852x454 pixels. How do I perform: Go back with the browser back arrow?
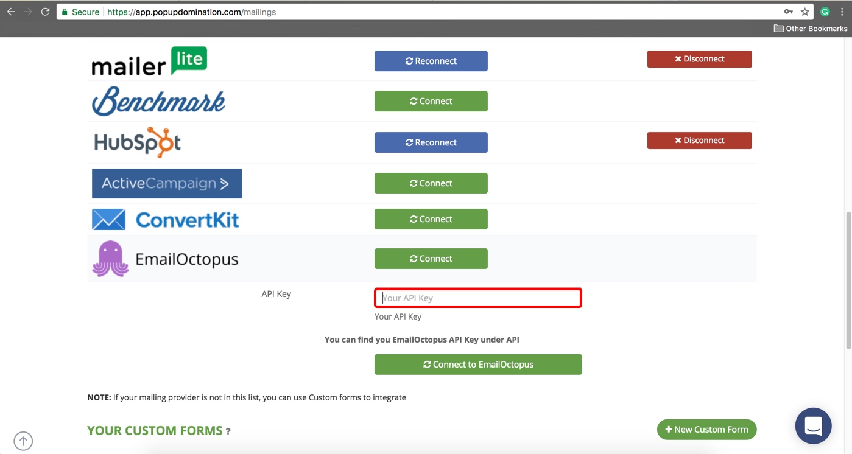(11, 12)
